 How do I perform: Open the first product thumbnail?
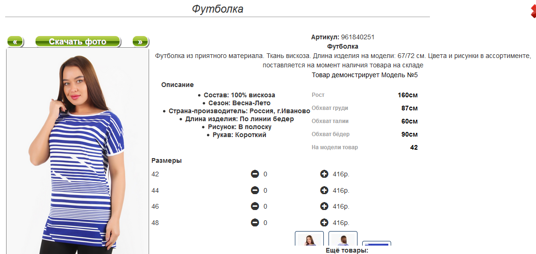pyautogui.click(x=309, y=239)
